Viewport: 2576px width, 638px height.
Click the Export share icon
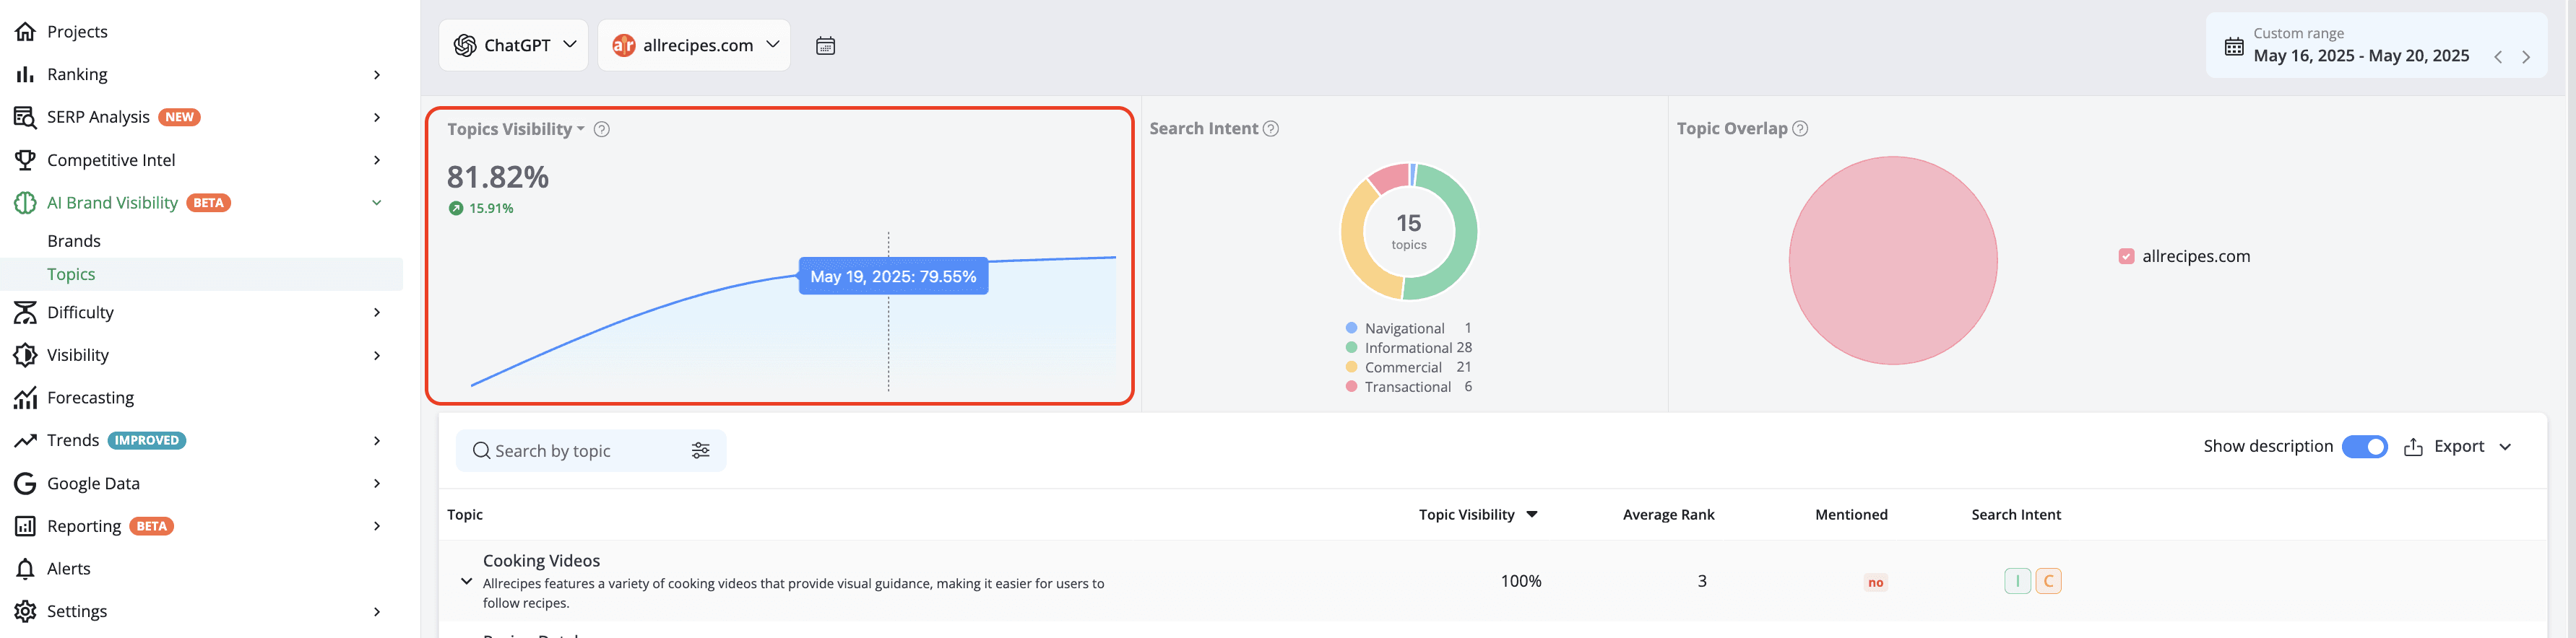(2413, 446)
